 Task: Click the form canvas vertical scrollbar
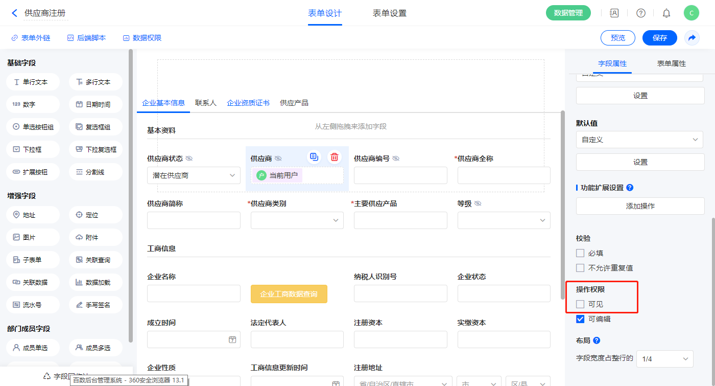563,205
